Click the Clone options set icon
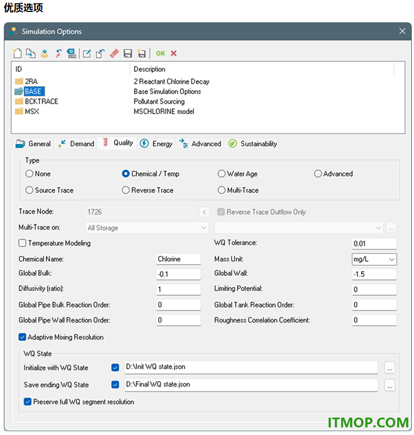414x435 pixels. [x=31, y=53]
